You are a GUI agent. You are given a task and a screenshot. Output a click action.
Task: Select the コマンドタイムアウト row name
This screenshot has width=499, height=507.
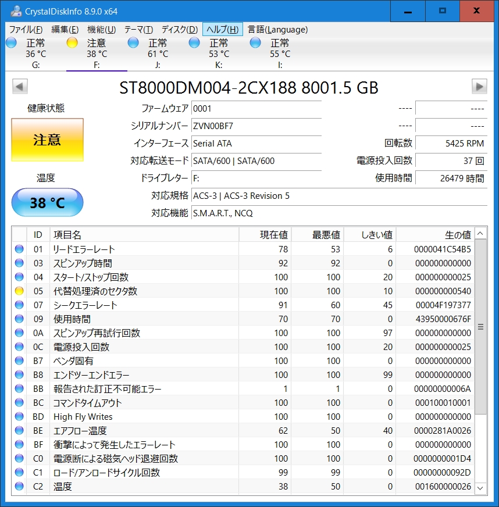87,402
